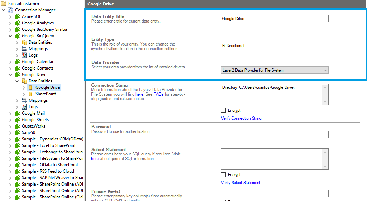Select Sample - Exchange to SharePoint connection

[52, 152]
